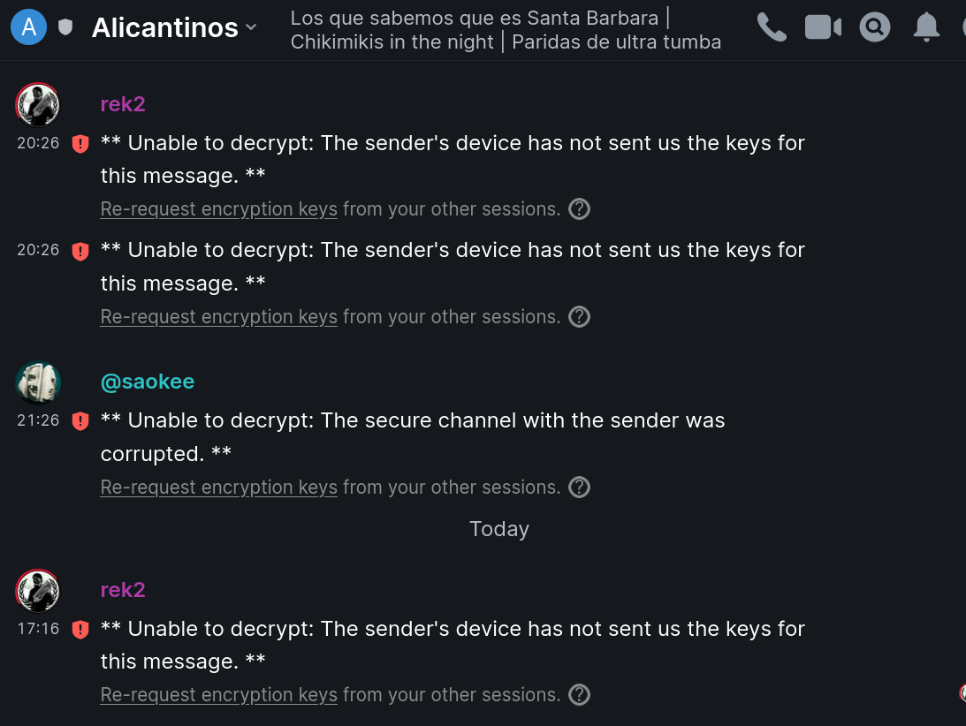Expand the Alicantinos room name dropdown

pos(251,28)
